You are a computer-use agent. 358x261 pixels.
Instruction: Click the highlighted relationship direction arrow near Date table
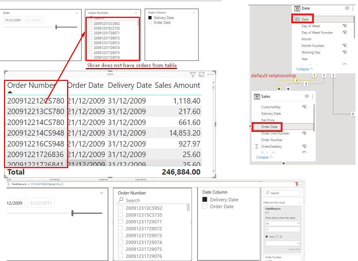pos(297,81)
